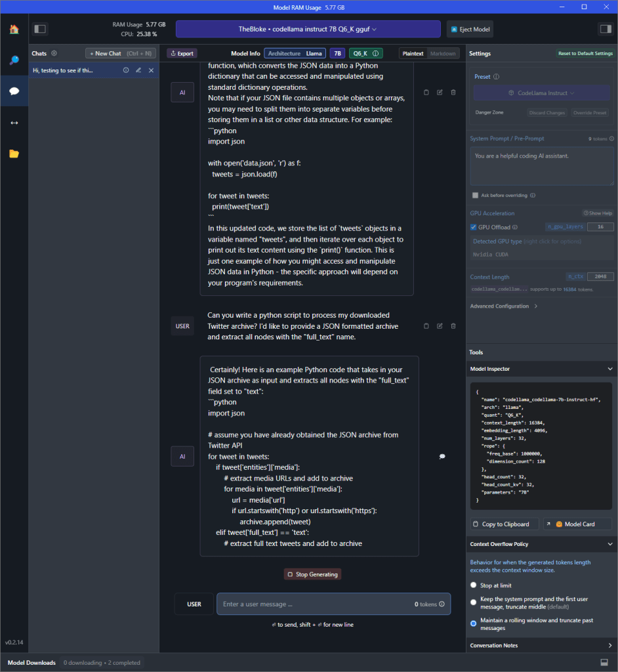Click the Stop Generating button

[312, 574]
